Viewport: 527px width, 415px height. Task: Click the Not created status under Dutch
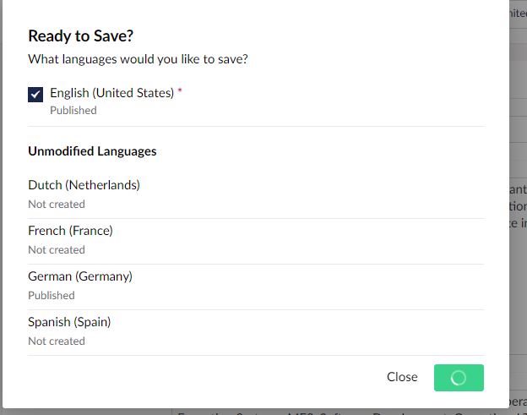point(57,205)
